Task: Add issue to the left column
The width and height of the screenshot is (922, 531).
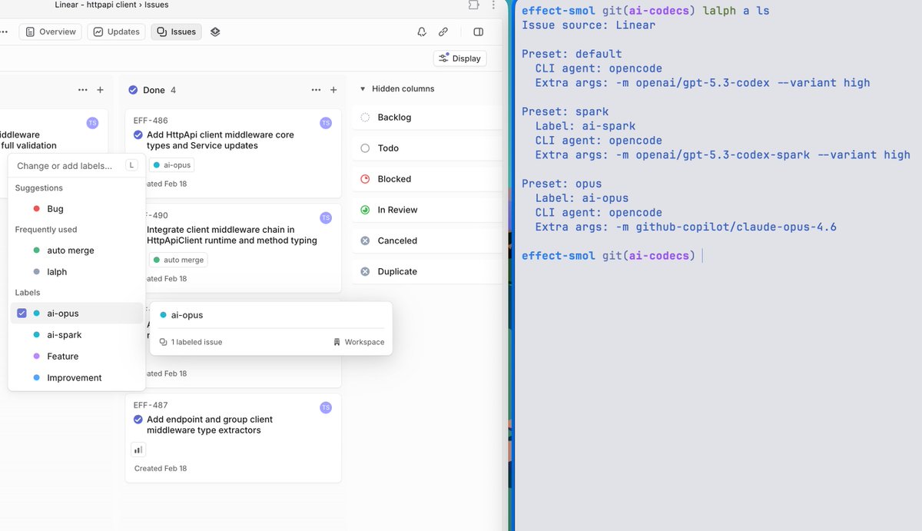Action: [x=101, y=90]
